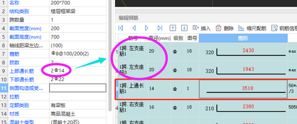
Task: Click the name value 200*700
Action: coord(60,3)
